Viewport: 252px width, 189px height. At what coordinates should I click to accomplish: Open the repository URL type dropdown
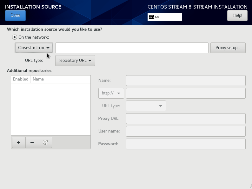click(75, 61)
